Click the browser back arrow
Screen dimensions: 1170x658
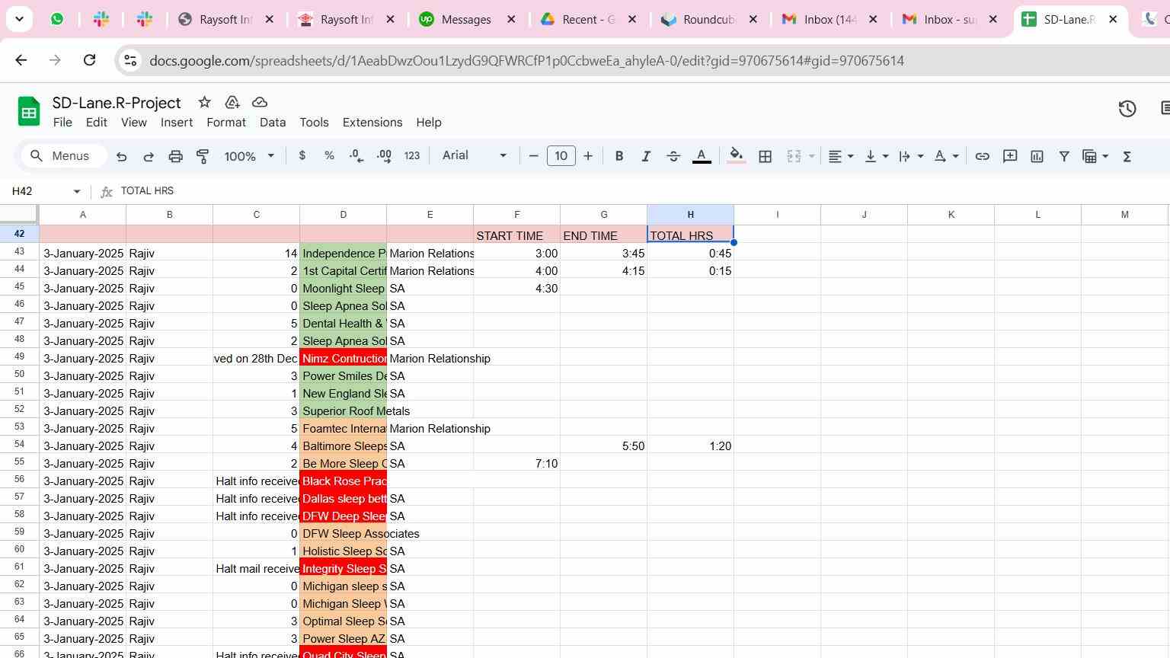point(21,60)
